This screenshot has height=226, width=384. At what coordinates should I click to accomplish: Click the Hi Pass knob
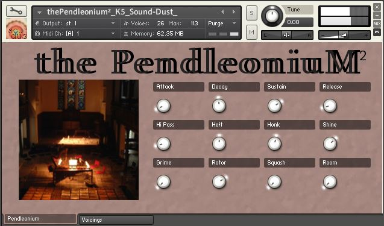(x=163, y=143)
